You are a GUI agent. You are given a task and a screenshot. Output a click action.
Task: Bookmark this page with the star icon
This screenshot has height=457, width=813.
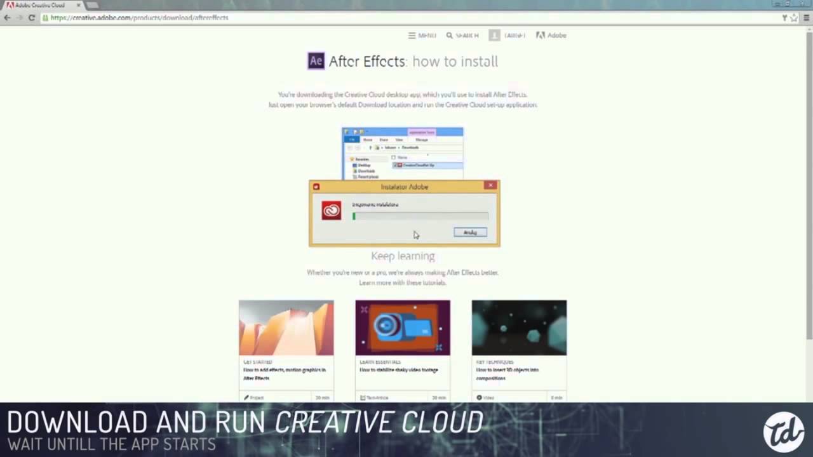pyautogui.click(x=794, y=18)
